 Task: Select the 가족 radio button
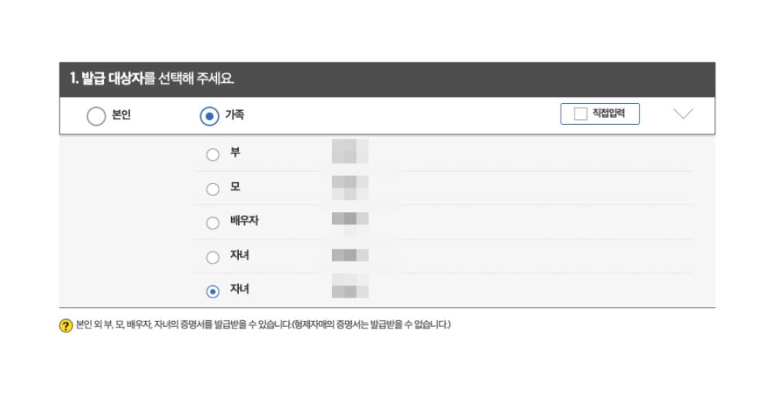[209, 116]
